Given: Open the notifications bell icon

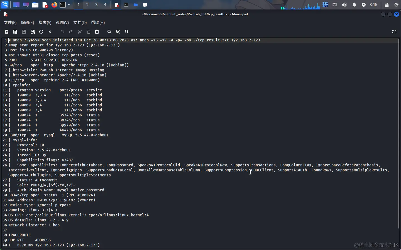Looking at the screenshot, I should (x=354, y=5).
